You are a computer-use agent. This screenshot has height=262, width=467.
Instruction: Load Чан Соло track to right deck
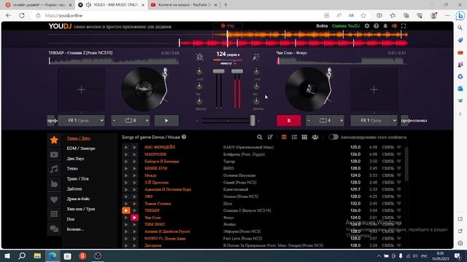tap(134, 218)
